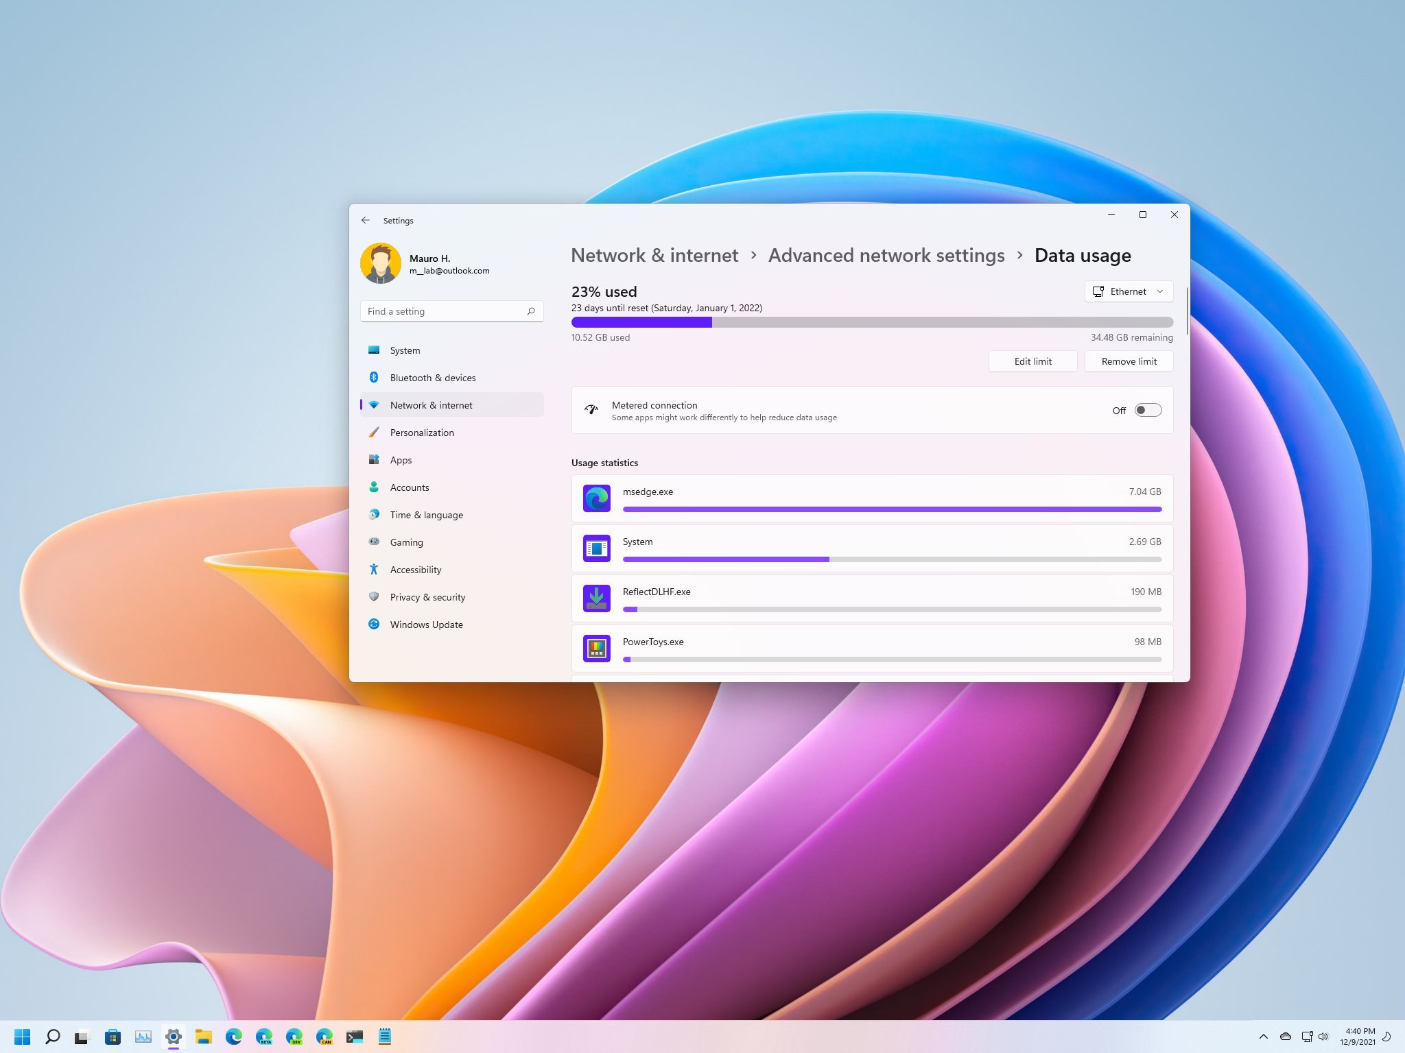This screenshot has width=1405, height=1053.
Task: Show hidden system tray icons chevron
Action: point(1263,1037)
